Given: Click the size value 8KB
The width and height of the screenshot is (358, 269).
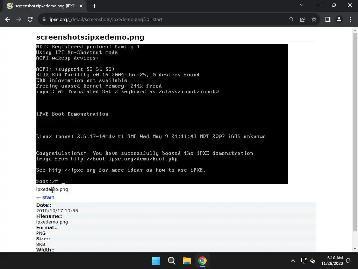Looking at the screenshot, I should point(41,244).
